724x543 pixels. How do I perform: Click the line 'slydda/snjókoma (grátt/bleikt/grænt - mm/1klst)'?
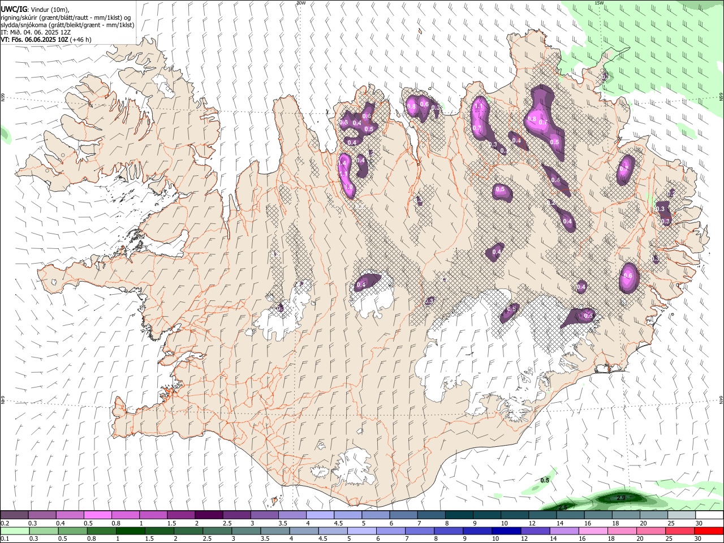pyautogui.click(x=67, y=25)
